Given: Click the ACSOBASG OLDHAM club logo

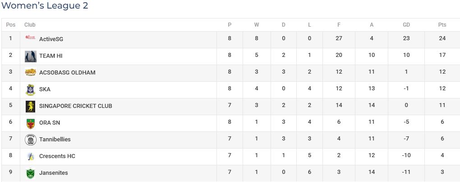Looking at the screenshot, I should pyautogui.click(x=31, y=72).
